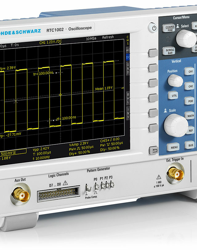Toggle INV invert channel option

[x=128, y=113]
